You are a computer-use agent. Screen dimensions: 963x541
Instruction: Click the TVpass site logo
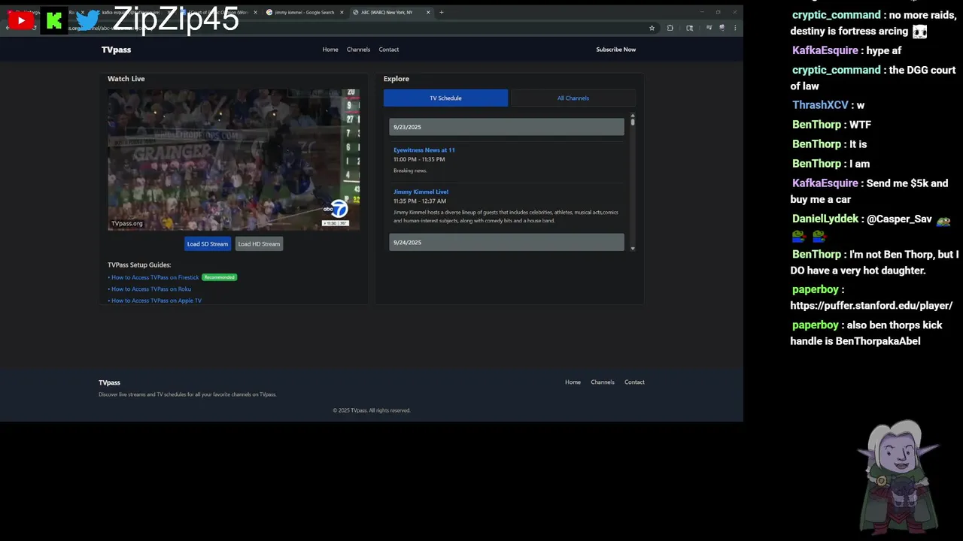coord(117,50)
